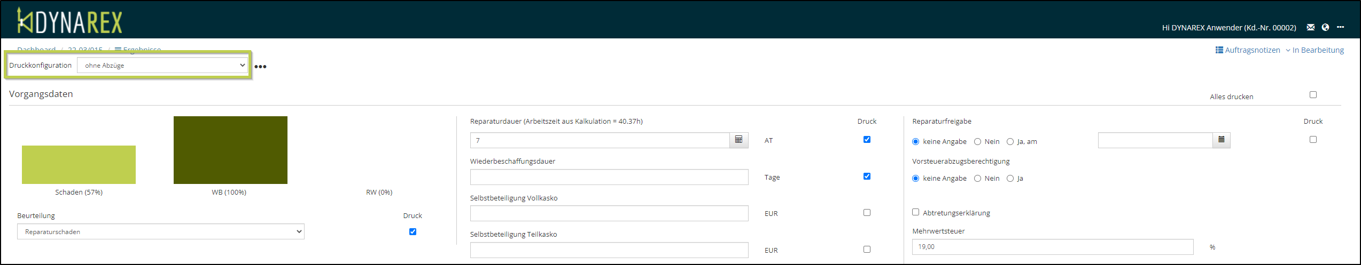Open the Druckkonfiguration dropdown

click(x=162, y=65)
